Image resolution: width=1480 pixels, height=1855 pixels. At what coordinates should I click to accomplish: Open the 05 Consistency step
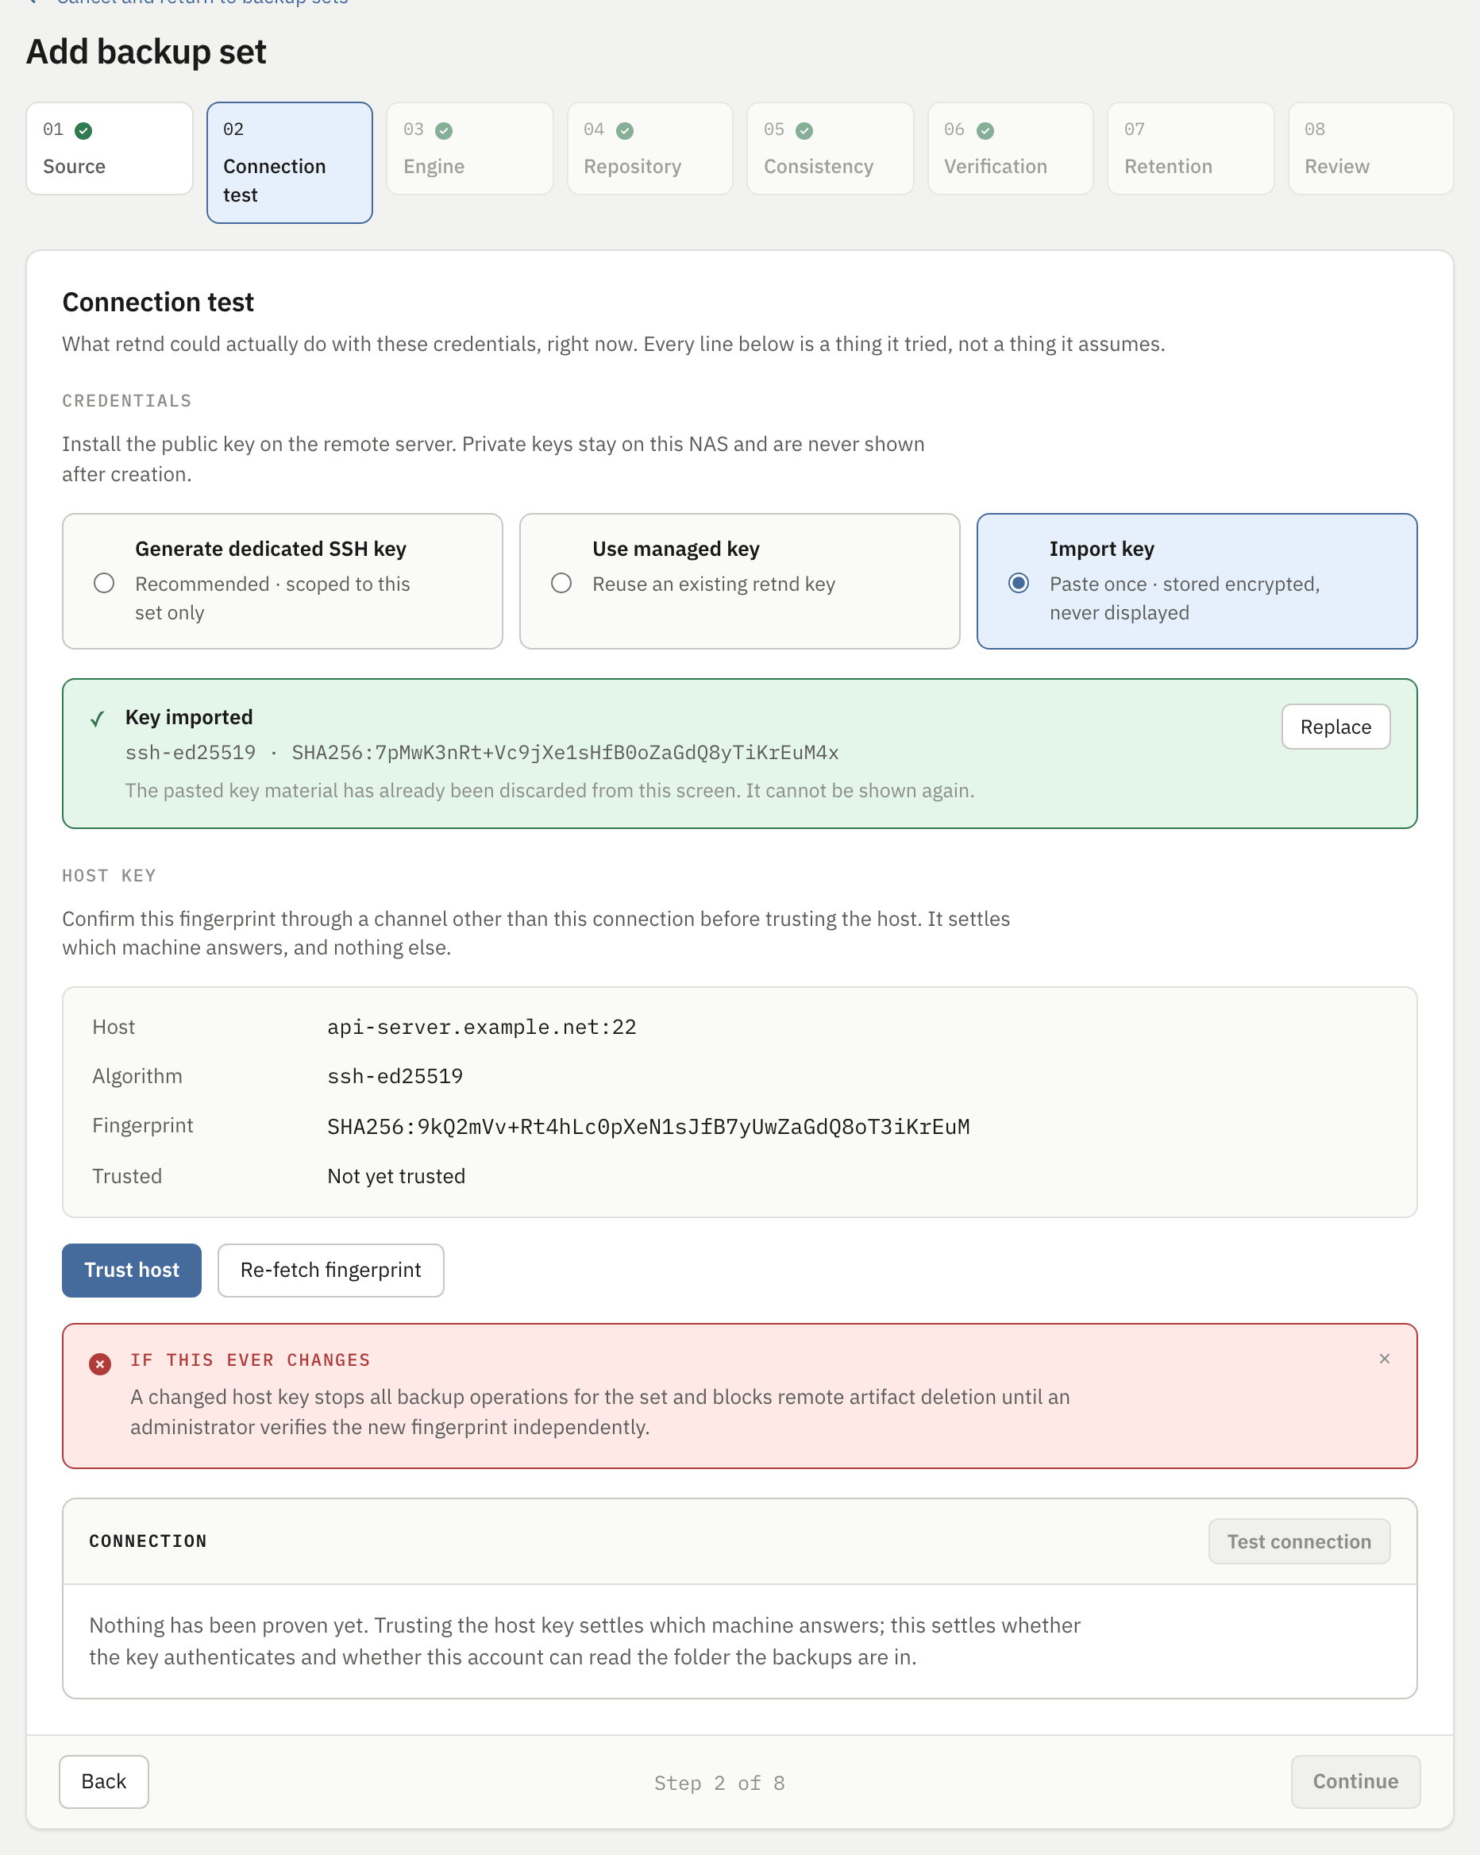pos(831,148)
